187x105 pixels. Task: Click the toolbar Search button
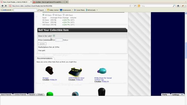pos(41,10)
